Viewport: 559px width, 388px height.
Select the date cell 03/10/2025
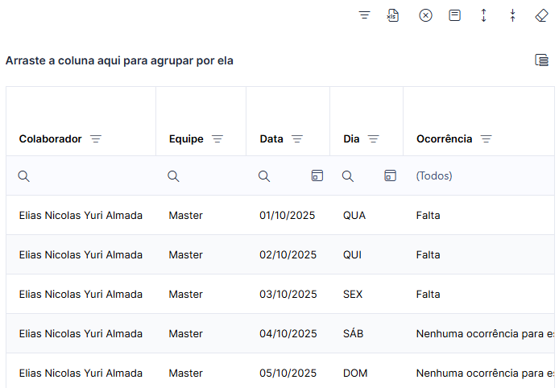(x=288, y=295)
